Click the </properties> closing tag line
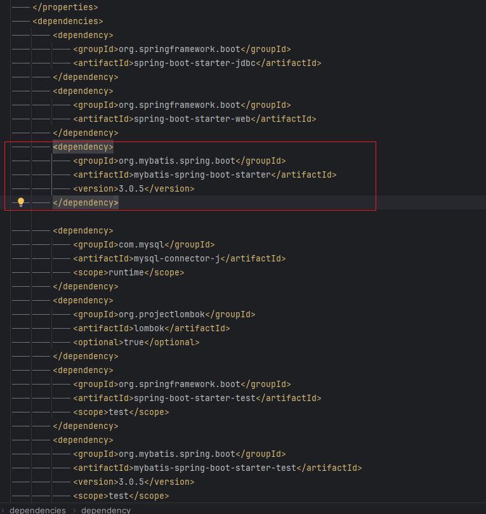486x514 pixels. [65, 7]
